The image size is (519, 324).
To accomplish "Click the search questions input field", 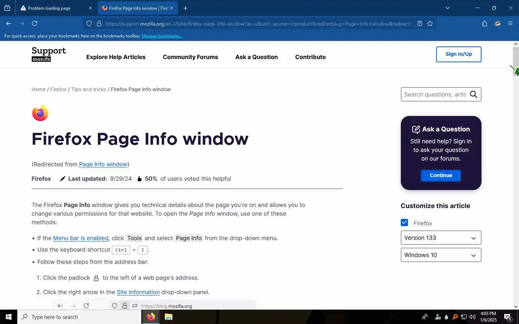I will pyautogui.click(x=435, y=94).
